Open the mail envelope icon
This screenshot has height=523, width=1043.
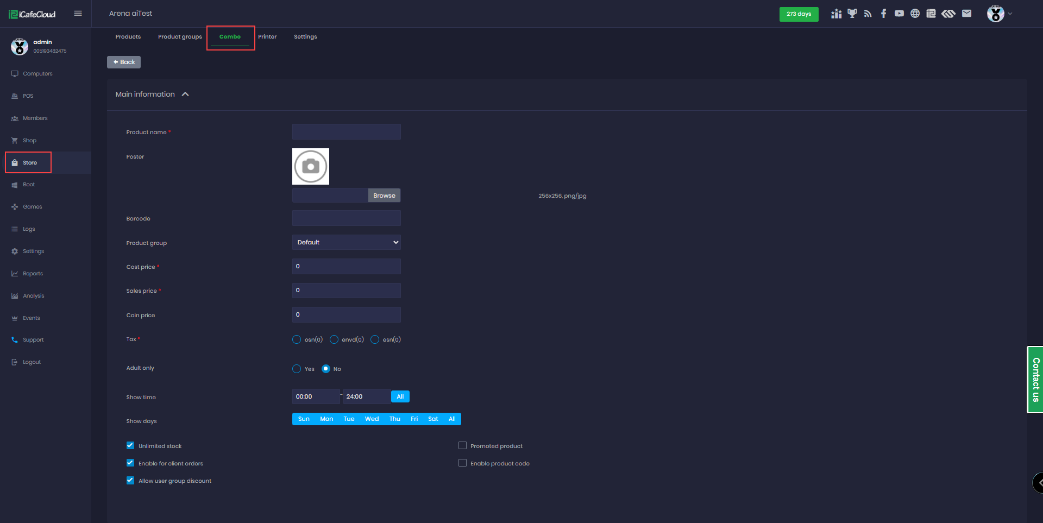click(x=966, y=14)
